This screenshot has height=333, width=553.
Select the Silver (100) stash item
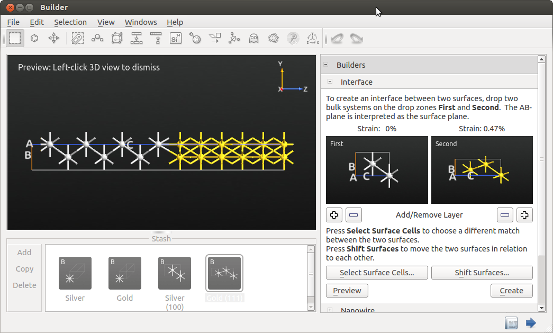click(x=175, y=283)
